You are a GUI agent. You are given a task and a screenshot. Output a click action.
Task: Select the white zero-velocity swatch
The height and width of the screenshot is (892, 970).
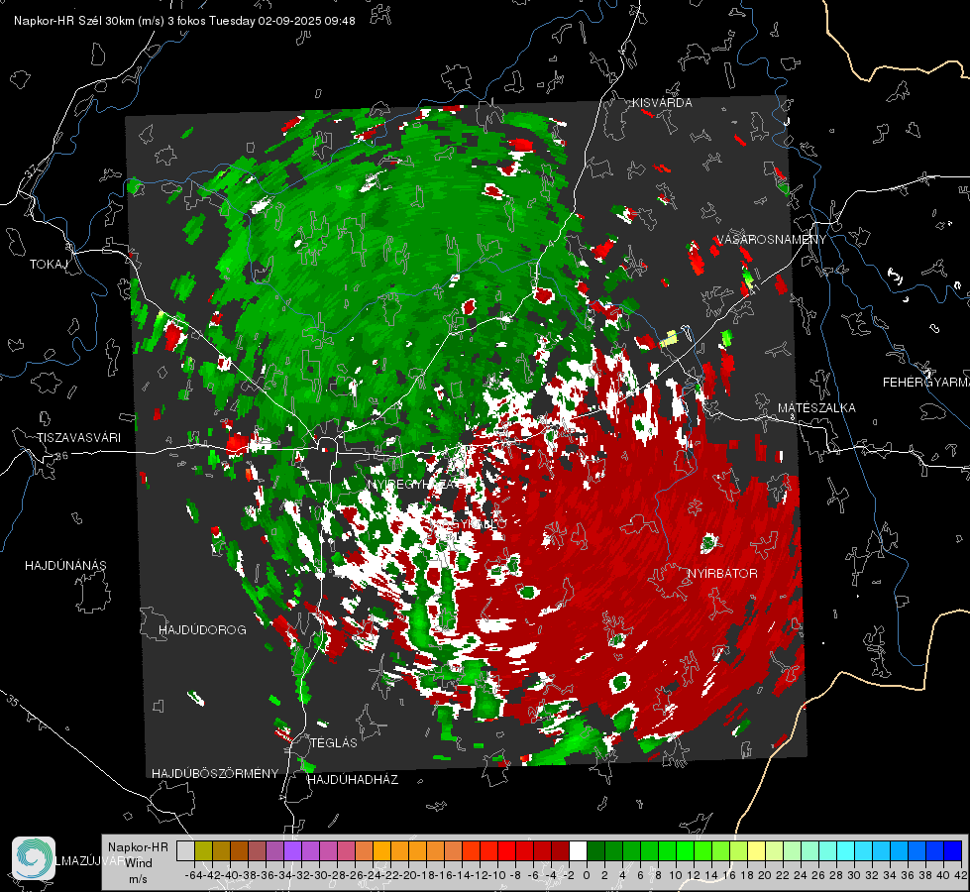[578, 851]
